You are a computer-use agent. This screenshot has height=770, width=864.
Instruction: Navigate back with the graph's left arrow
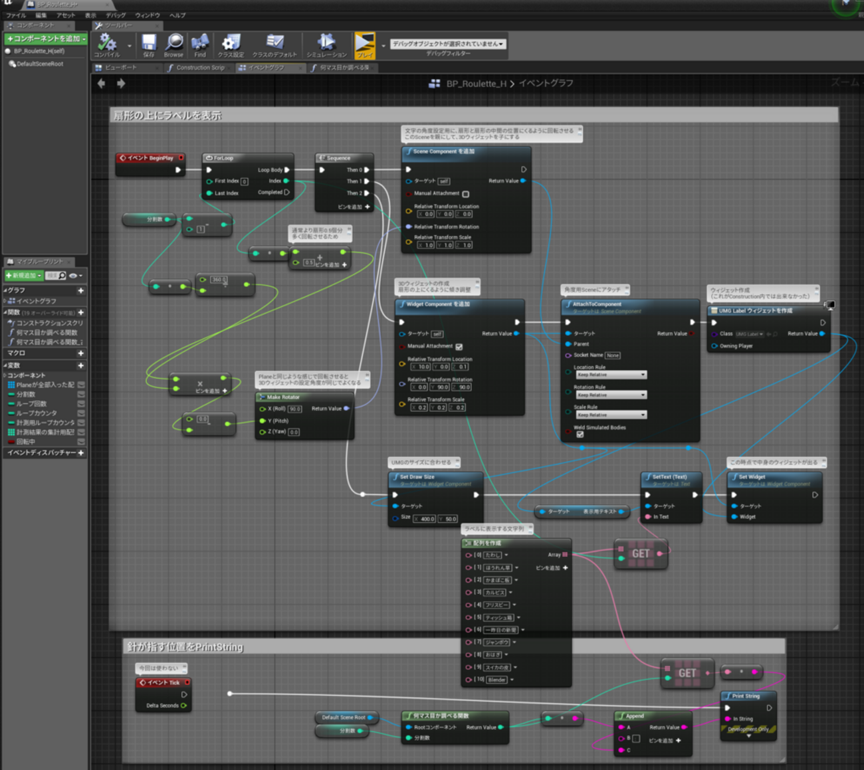[x=102, y=84]
